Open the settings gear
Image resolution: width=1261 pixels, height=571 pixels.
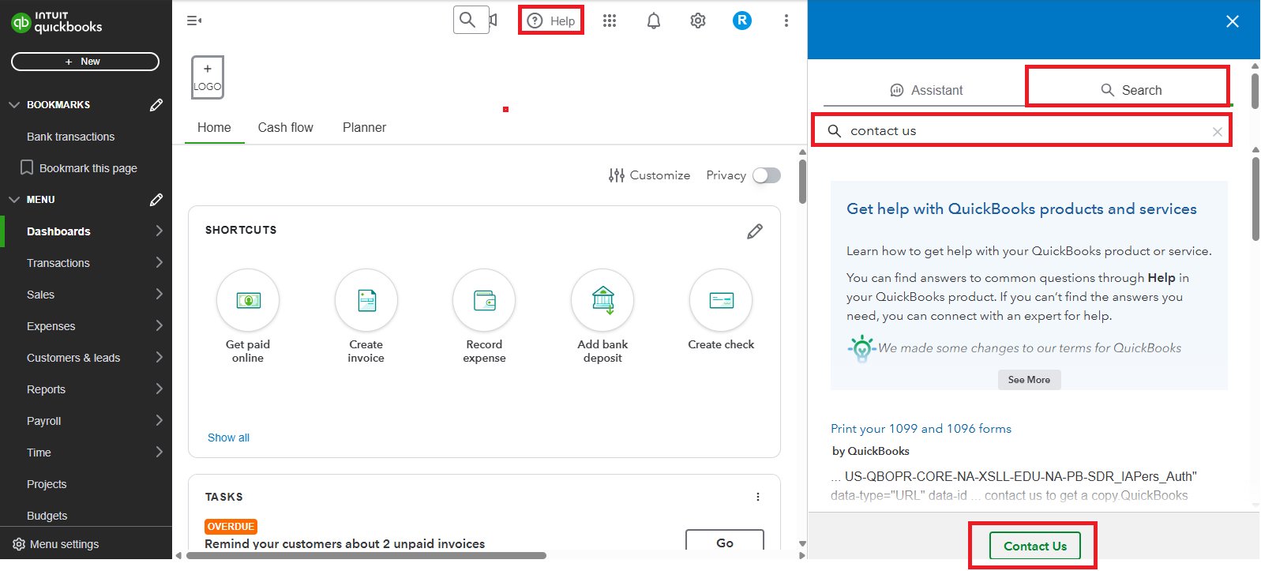coord(698,21)
